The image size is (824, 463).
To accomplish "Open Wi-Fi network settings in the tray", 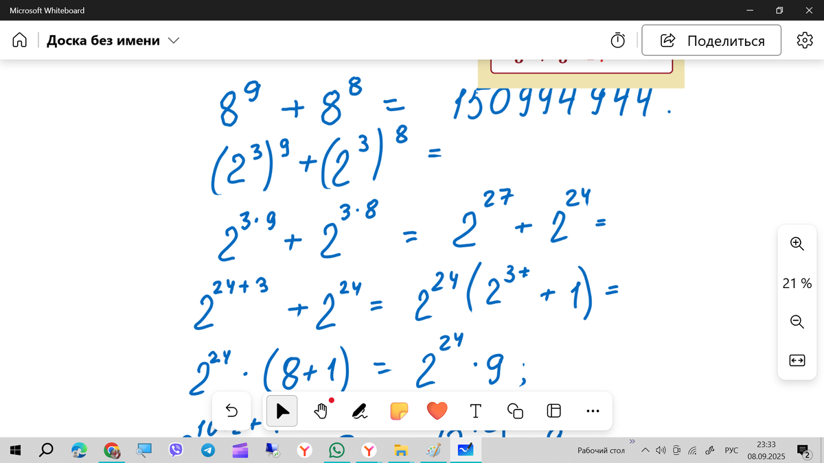I will click(694, 451).
